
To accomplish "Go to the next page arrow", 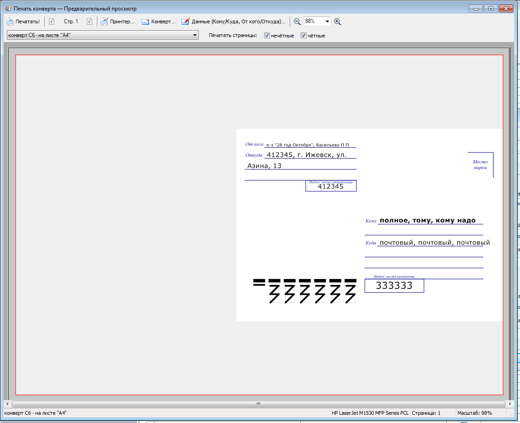I will 90,21.
